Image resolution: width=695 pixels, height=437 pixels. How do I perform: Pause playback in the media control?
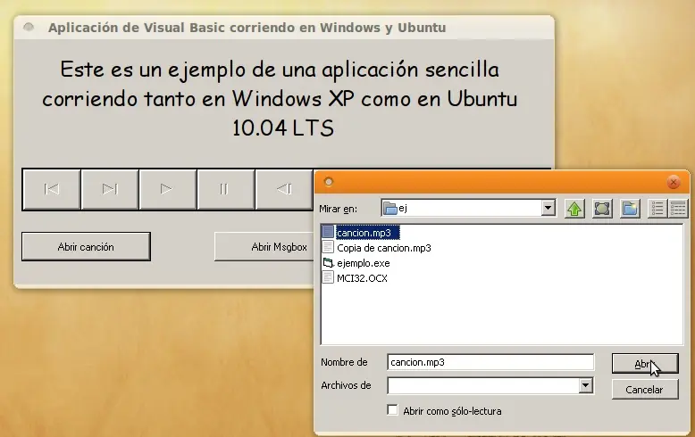click(x=226, y=189)
